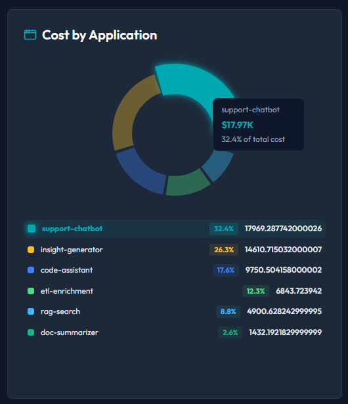This screenshot has width=348, height=404.
Task: Click the 8.8% badge for rag-search
Action: click(x=228, y=311)
